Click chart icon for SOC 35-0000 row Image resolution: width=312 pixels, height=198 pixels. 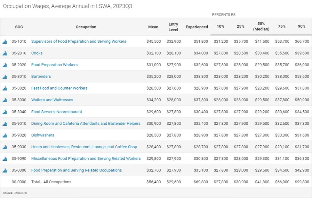click(x=5, y=171)
